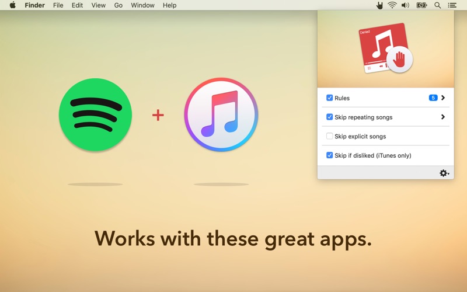Open the Wi-Fi status menu
The image size is (467, 292).
coord(392,5)
